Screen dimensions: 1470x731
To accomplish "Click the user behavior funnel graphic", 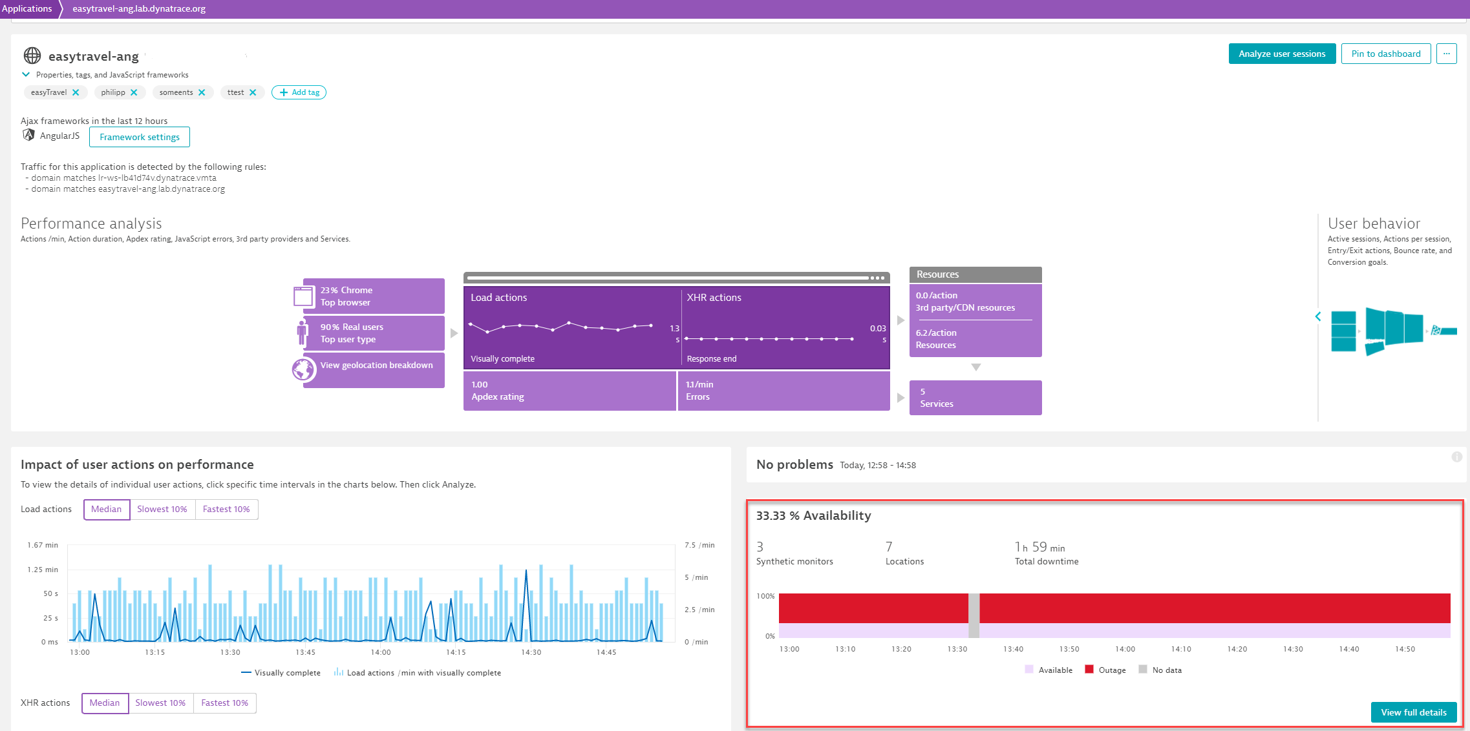I will 1393,331.
